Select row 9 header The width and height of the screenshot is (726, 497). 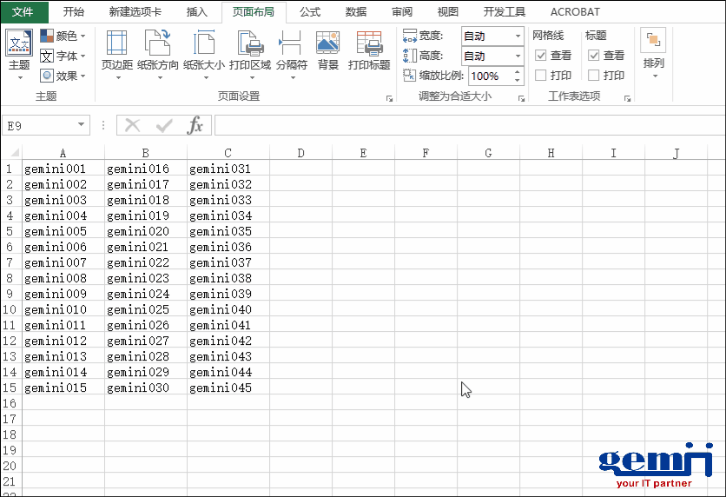(10, 294)
